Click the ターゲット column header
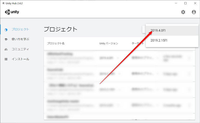200x123 pixels. (x=138, y=43)
